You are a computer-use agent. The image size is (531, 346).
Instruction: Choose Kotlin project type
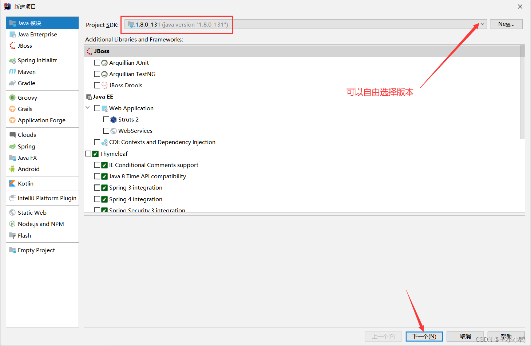[42, 183]
